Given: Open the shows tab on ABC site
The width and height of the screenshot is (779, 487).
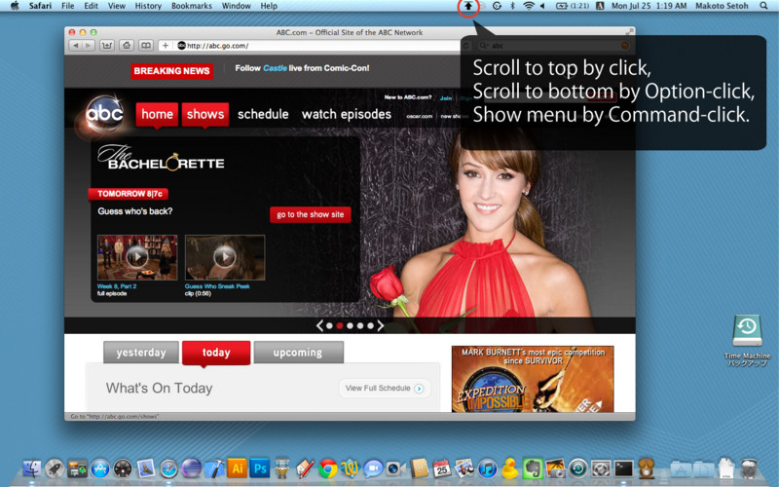Looking at the screenshot, I should (205, 115).
